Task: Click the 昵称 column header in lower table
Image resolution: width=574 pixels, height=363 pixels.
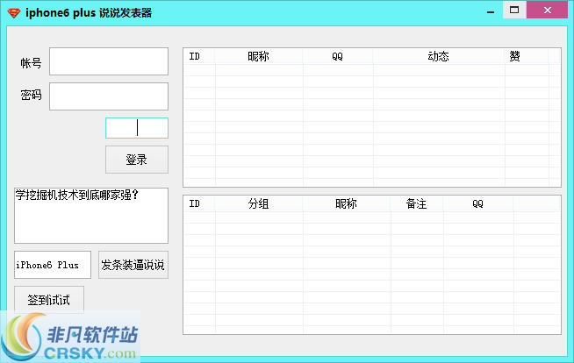Action: point(347,203)
